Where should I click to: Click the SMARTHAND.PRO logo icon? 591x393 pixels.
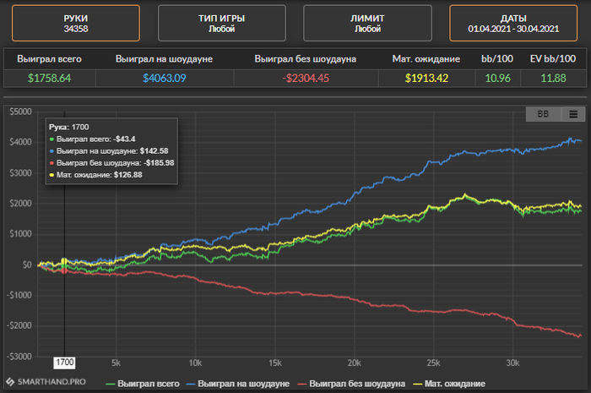tap(10, 382)
